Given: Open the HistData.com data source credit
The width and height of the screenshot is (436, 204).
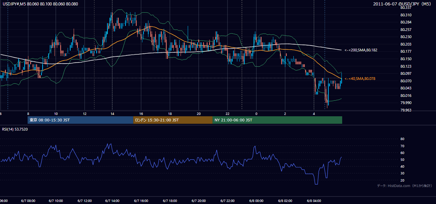Looking at the screenshot, I should 405,186.
